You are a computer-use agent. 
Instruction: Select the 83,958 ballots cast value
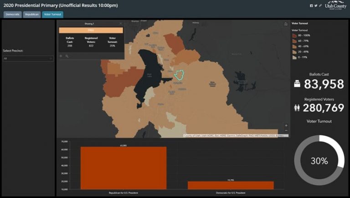pyautogui.click(x=324, y=84)
